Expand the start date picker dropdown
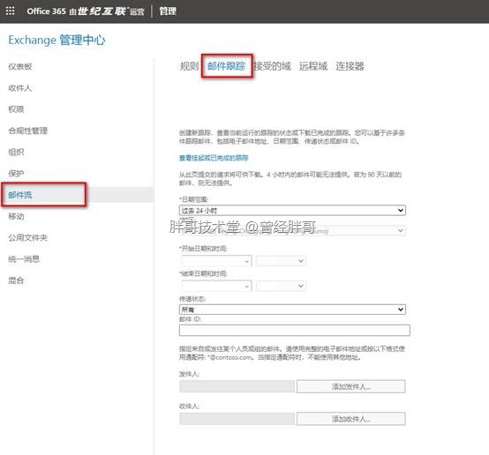Image resolution: width=489 pixels, height=455 pixels. (216, 260)
